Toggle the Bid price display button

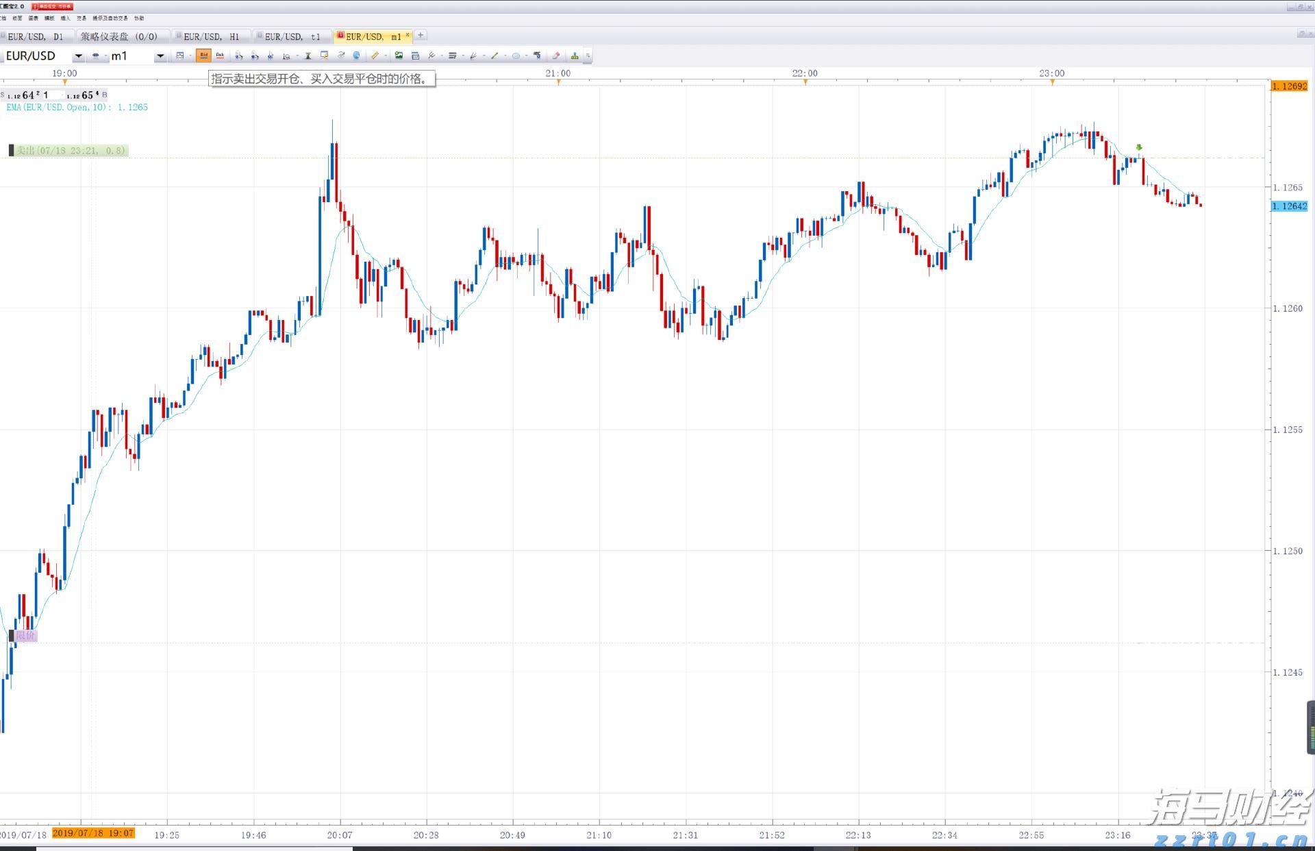pos(203,56)
